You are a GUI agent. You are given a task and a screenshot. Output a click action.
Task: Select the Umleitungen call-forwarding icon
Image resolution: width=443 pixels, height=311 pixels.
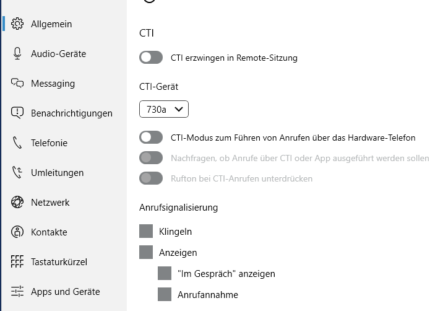pyautogui.click(x=17, y=172)
